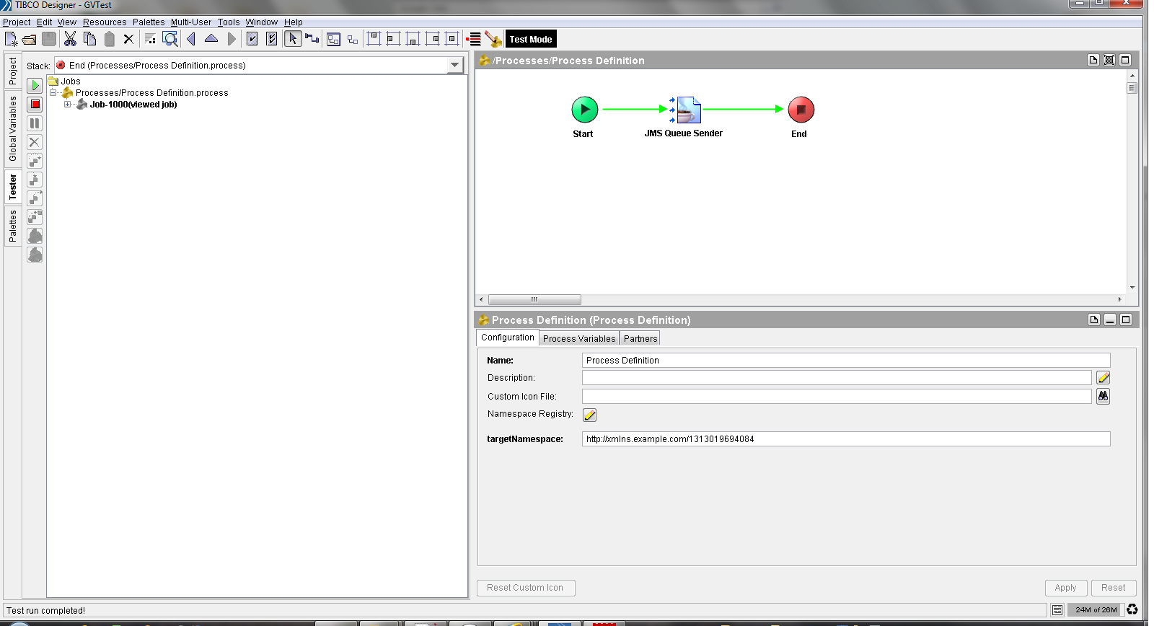Click the garbage collection icon in status bar
1154x626 pixels.
pyautogui.click(x=1132, y=610)
